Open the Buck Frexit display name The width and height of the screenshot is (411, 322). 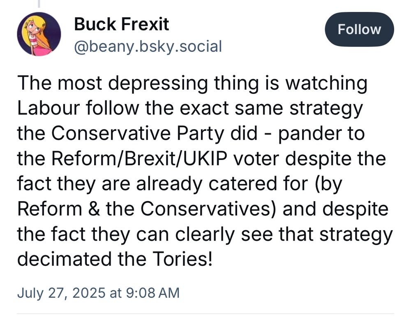121,24
